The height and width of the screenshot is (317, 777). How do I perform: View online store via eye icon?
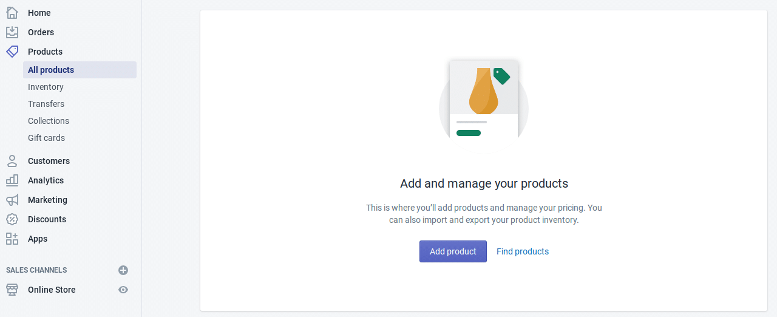123,290
